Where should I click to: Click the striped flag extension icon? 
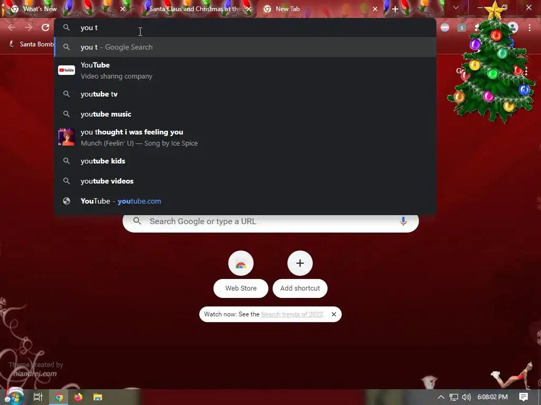point(445,27)
